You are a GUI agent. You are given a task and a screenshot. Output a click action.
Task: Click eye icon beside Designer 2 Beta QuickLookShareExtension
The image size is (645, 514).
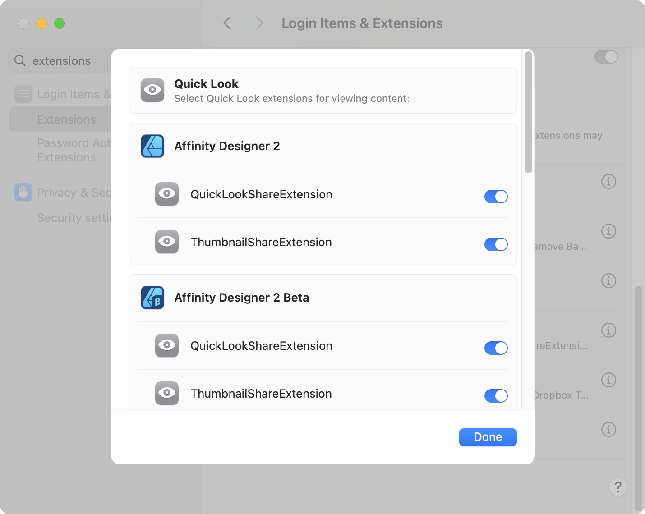pos(167,345)
